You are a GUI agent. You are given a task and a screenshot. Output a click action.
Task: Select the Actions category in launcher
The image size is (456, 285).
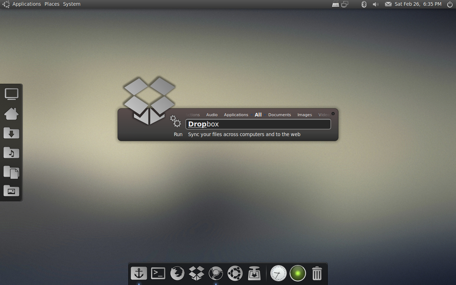click(193, 115)
